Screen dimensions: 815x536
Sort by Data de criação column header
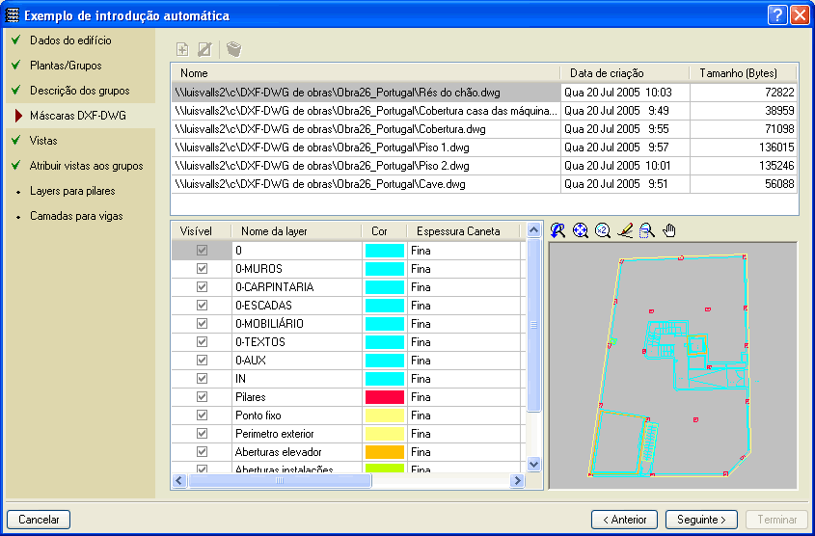tap(625, 73)
